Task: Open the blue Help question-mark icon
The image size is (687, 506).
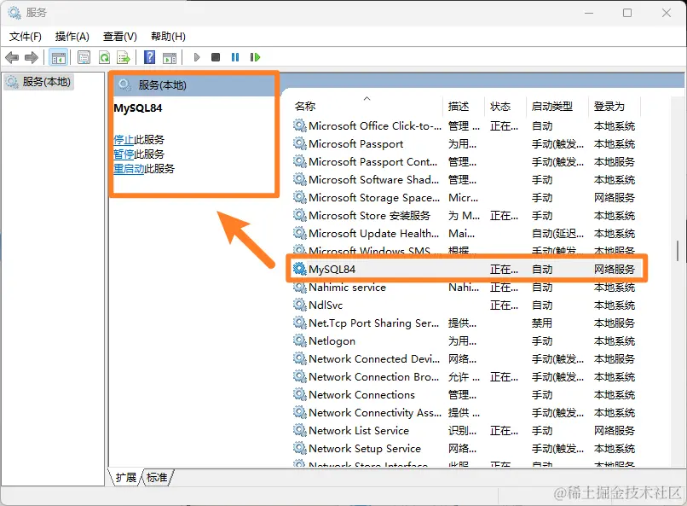Action: (x=149, y=57)
